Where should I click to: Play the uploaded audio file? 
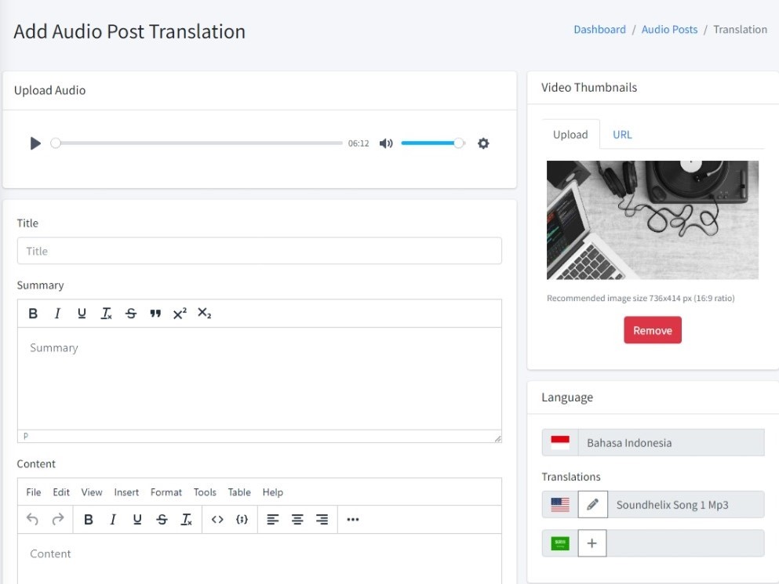(x=35, y=143)
